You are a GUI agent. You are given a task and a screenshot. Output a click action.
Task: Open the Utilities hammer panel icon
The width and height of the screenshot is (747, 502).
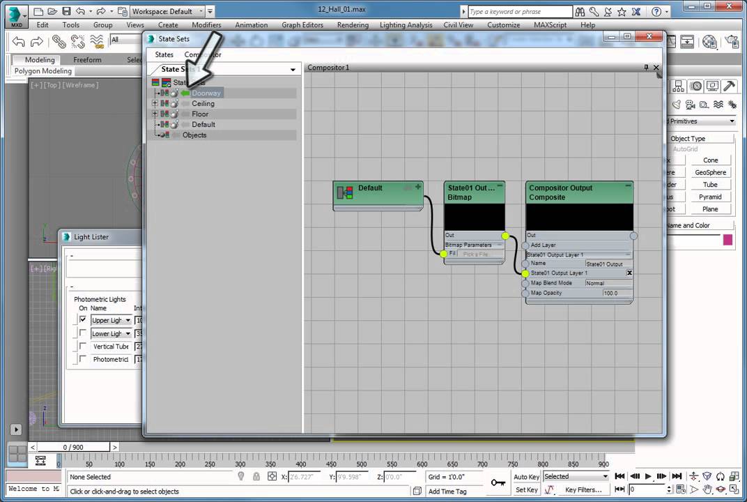[729, 86]
